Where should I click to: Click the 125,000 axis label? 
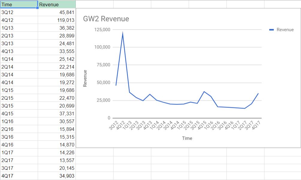click(x=103, y=30)
